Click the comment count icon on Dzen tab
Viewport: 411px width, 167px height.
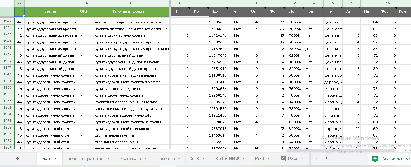(282, 158)
